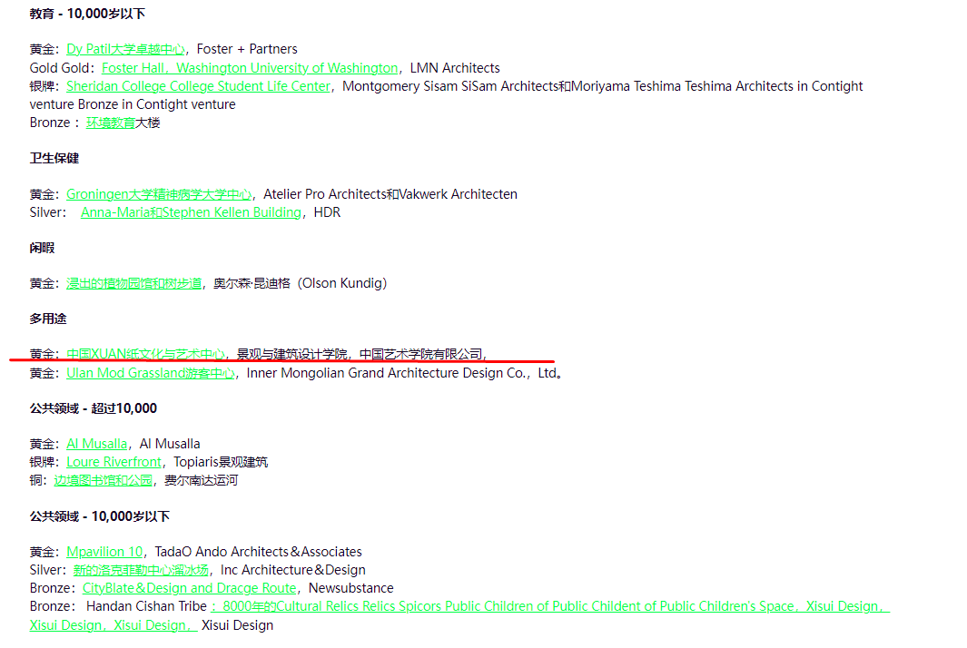Click Atelier Pro Architects和Vakwerk Architecten text
Viewport: 967px width, 648px height.
click(x=390, y=194)
